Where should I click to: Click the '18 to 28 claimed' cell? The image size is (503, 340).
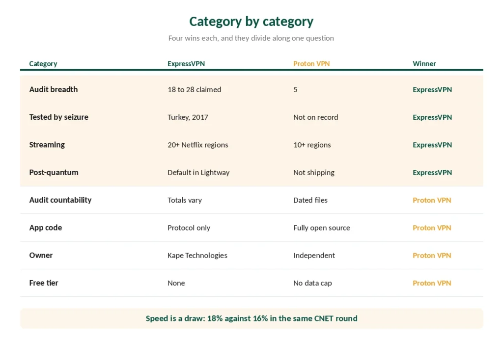(x=194, y=89)
